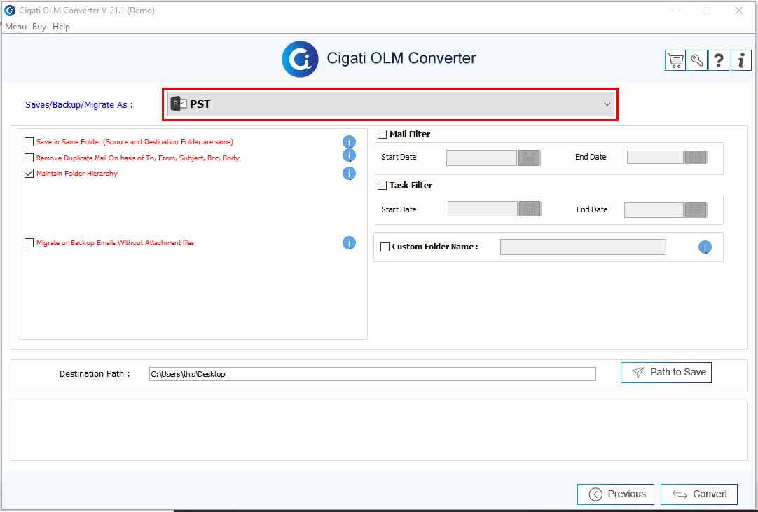Uncheck Maintain Folder Hierarchy
This screenshot has height=512, width=758.
pyautogui.click(x=29, y=173)
